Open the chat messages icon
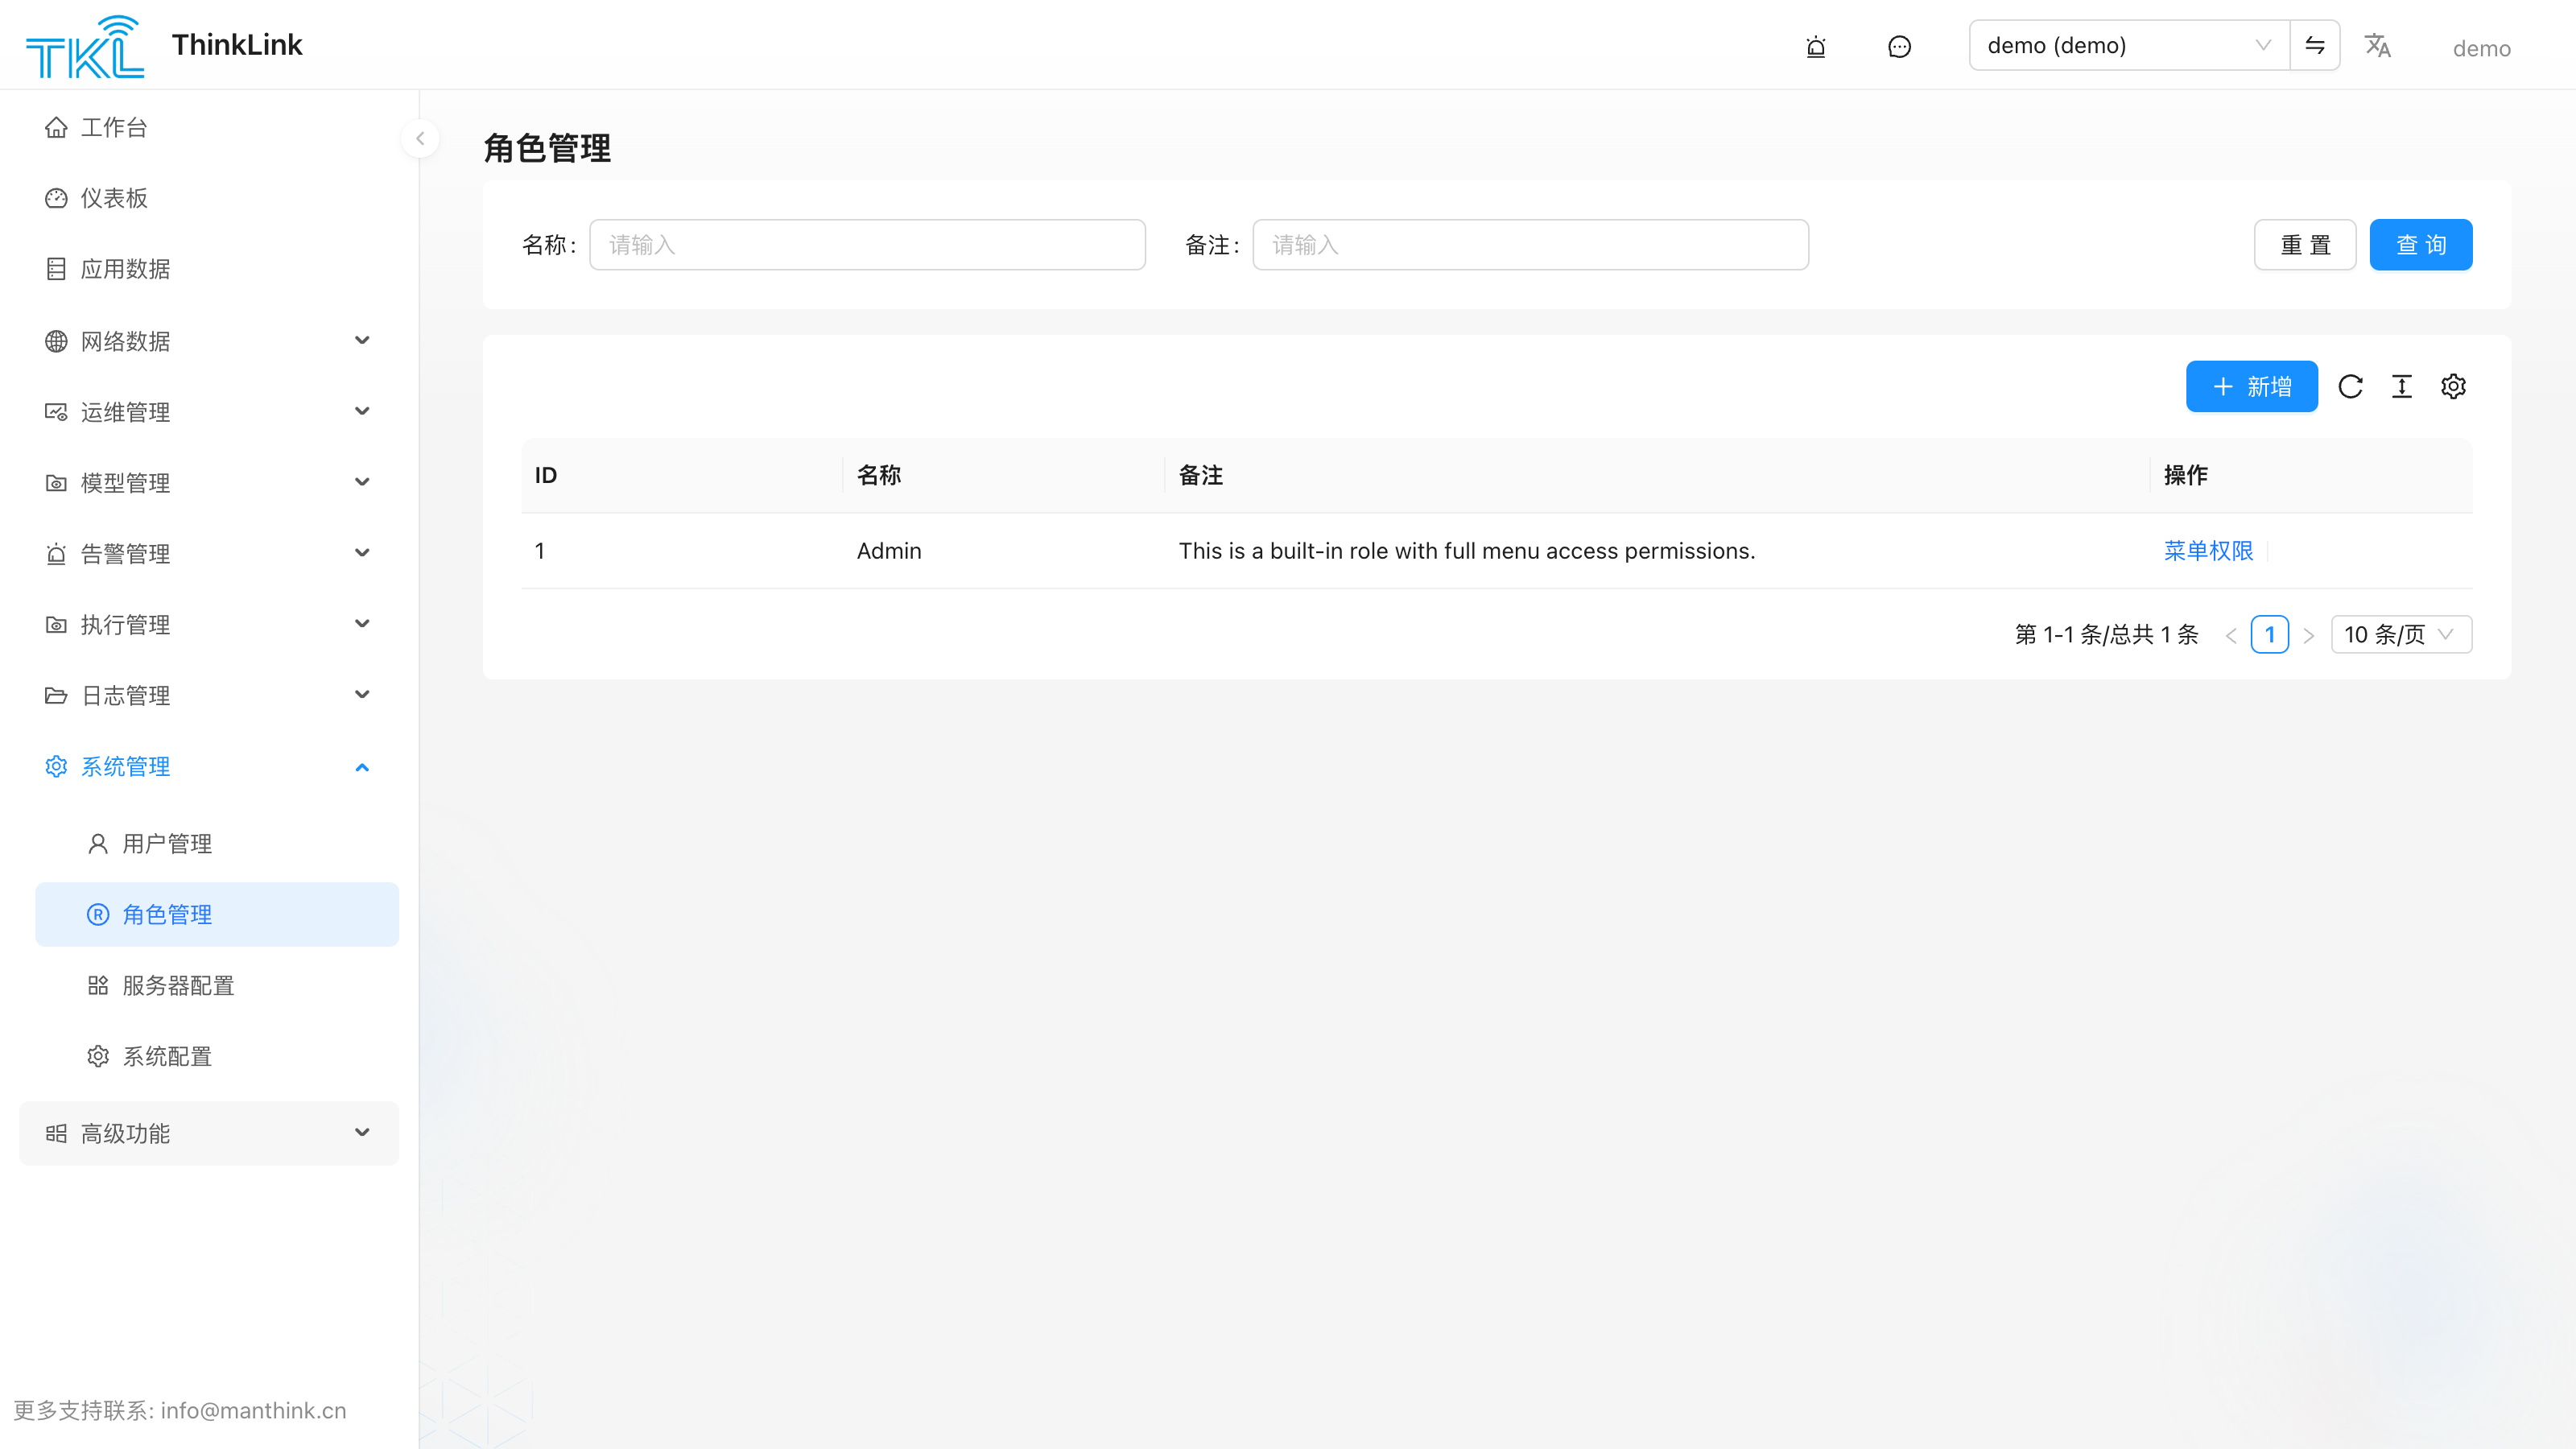 click(x=1899, y=46)
